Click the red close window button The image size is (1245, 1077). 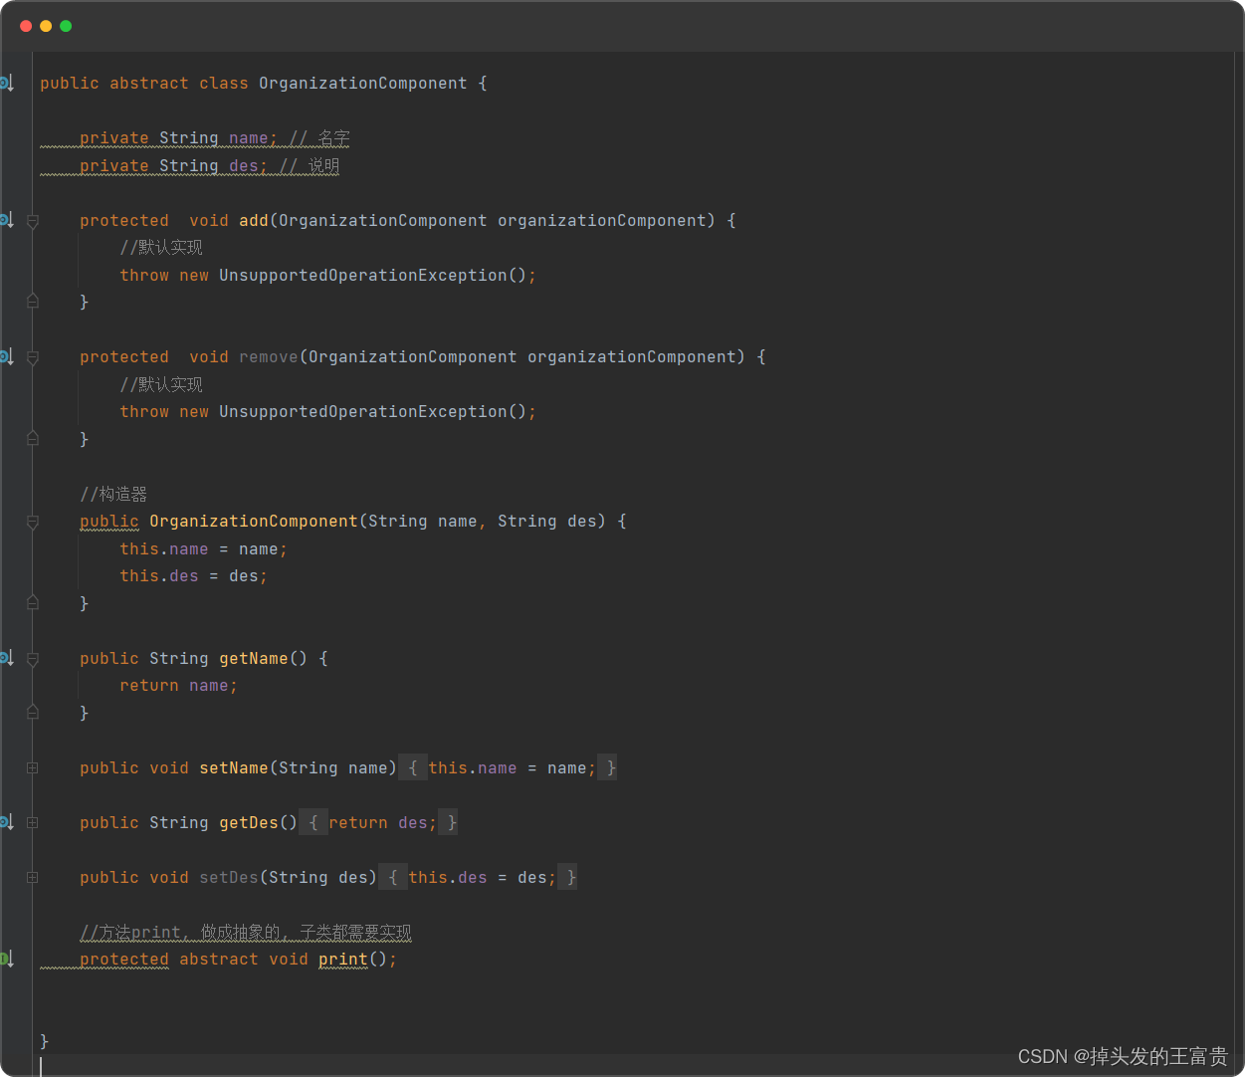(26, 26)
